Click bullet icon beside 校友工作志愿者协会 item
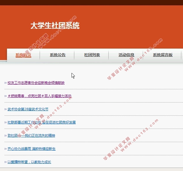The height and width of the screenshot is (171, 183). pyautogui.click(x=5, y=83)
